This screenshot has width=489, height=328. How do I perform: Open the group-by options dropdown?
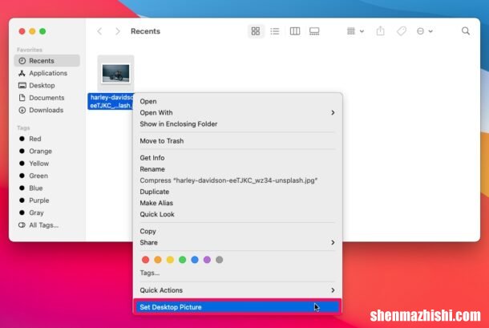[x=355, y=31]
